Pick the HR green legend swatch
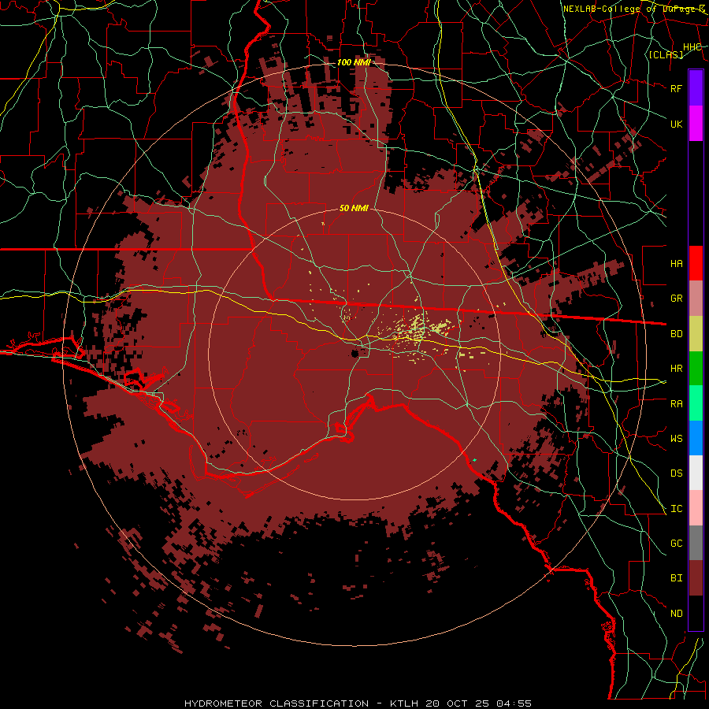 point(696,368)
